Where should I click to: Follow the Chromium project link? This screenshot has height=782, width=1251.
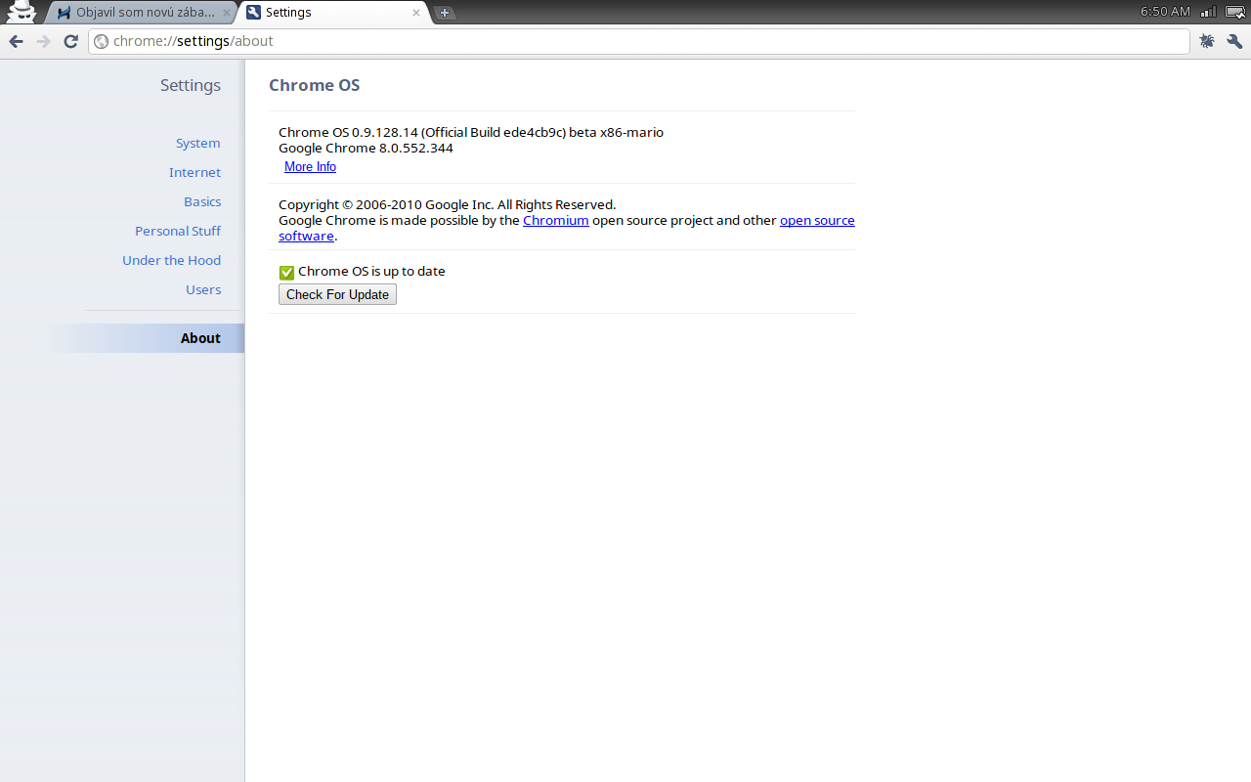(x=556, y=220)
